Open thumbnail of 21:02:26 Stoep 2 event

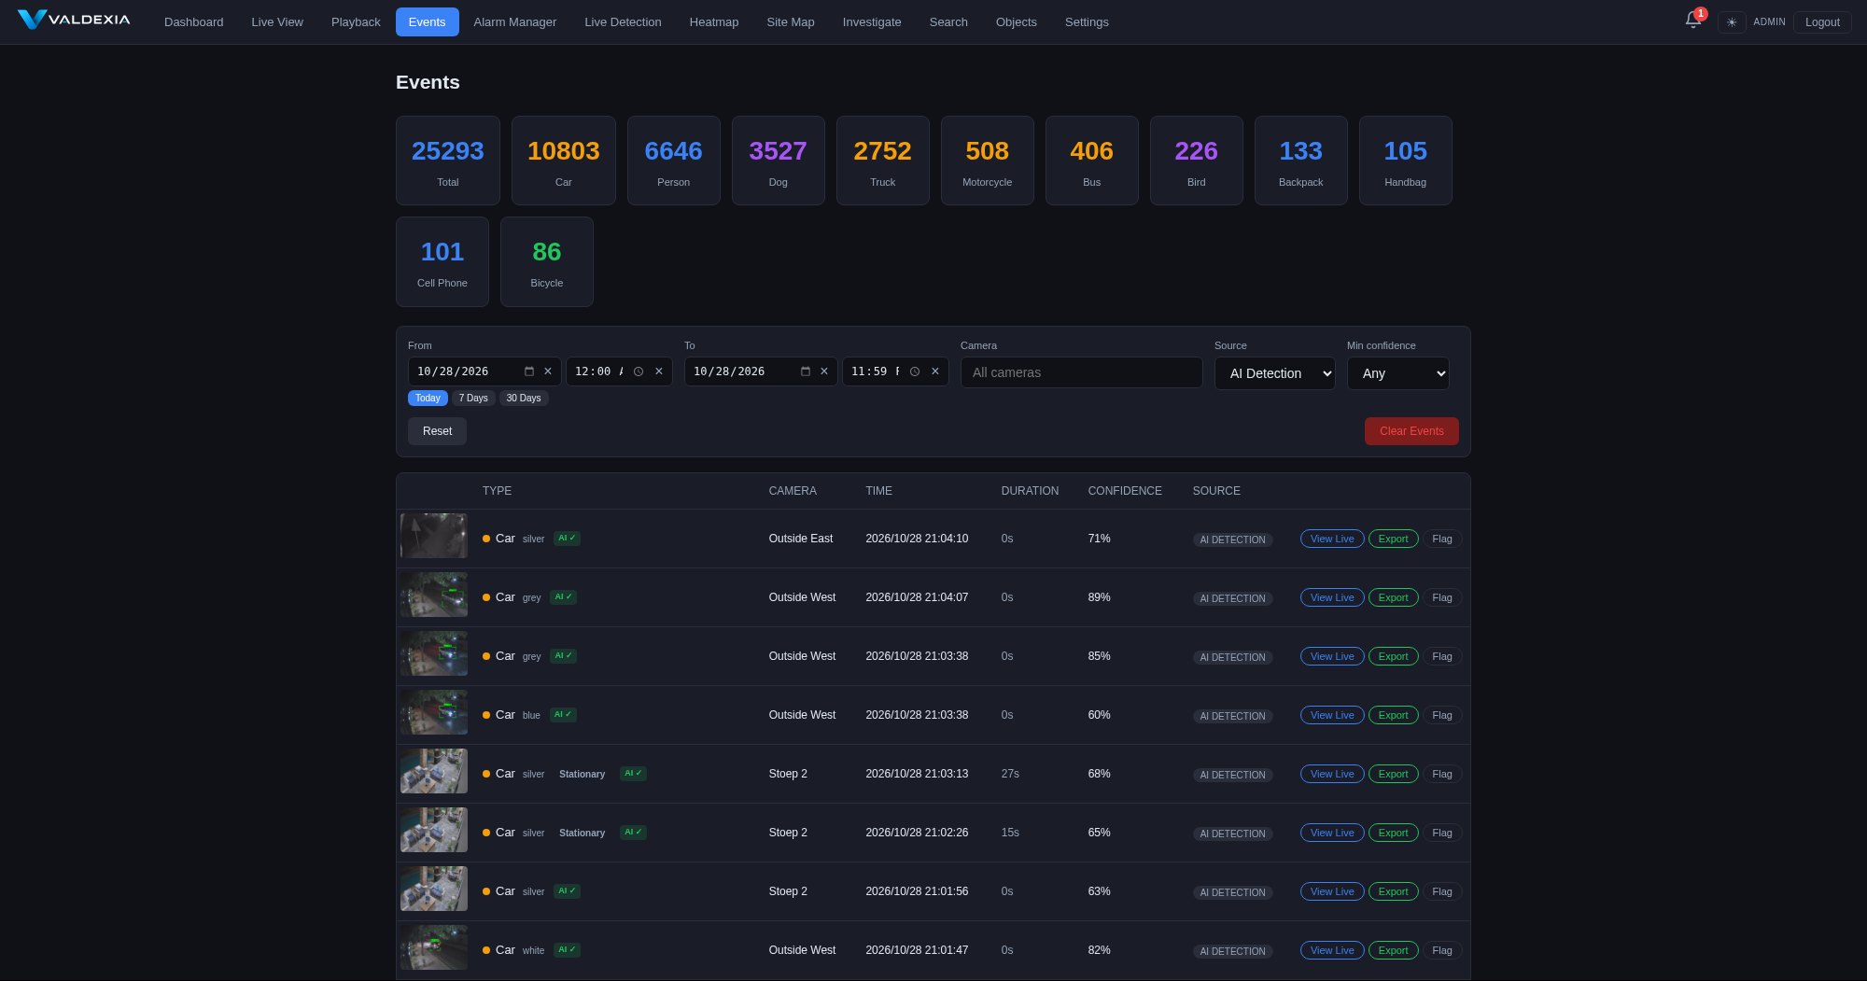434,830
